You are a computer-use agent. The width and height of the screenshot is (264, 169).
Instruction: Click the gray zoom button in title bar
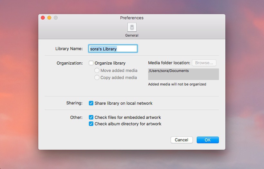[x=56, y=18]
